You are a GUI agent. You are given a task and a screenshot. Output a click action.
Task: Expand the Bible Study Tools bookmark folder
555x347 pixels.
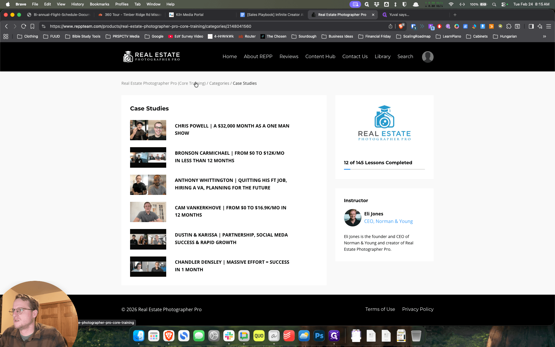[83, 36]
